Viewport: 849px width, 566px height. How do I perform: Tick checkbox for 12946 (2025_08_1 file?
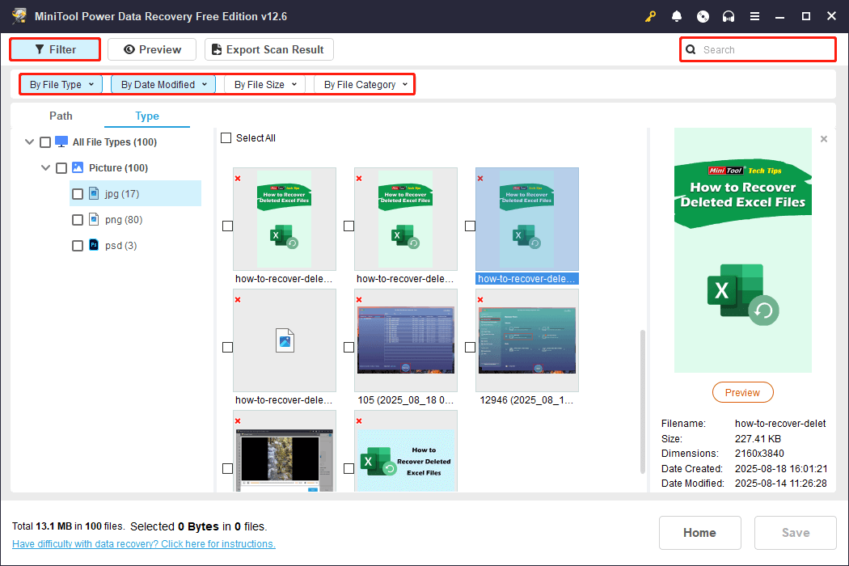[471, 347]
